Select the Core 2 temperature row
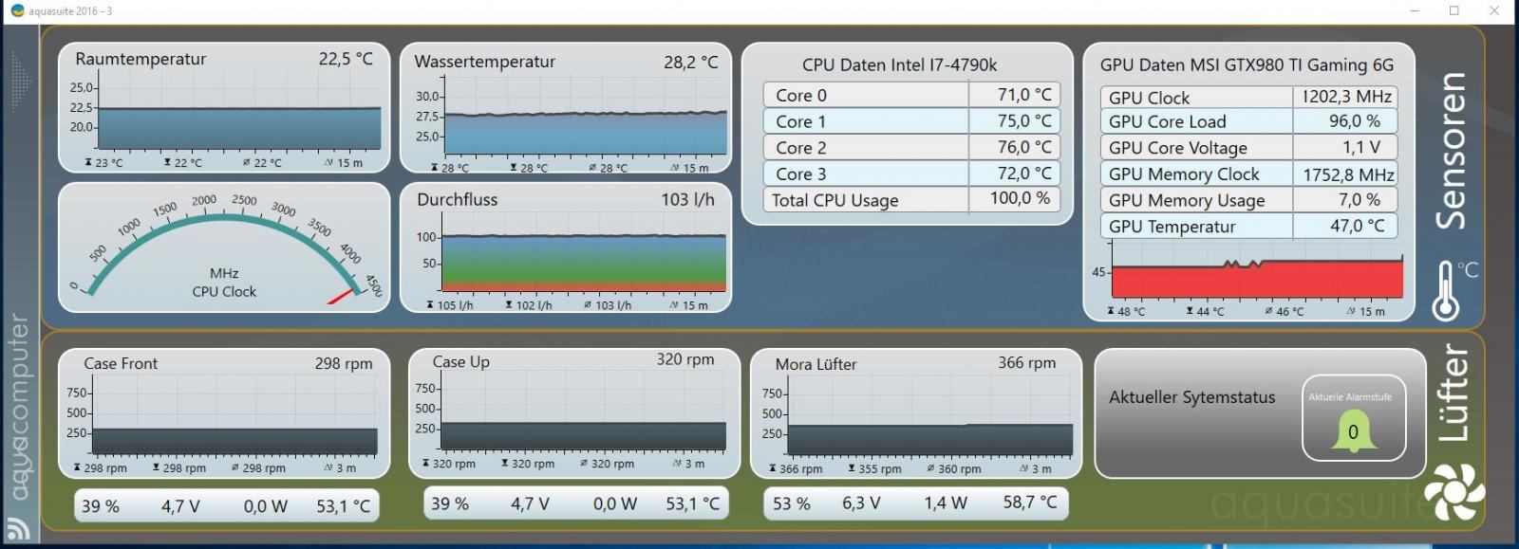1519x549 pixels. (911, 148)
